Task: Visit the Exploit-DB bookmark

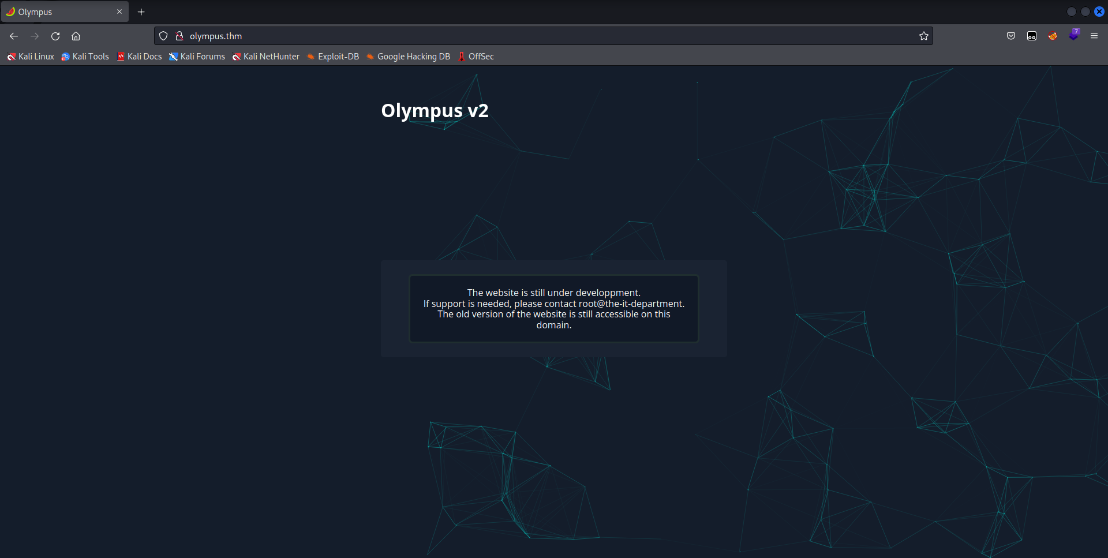Action: (333, 56)
